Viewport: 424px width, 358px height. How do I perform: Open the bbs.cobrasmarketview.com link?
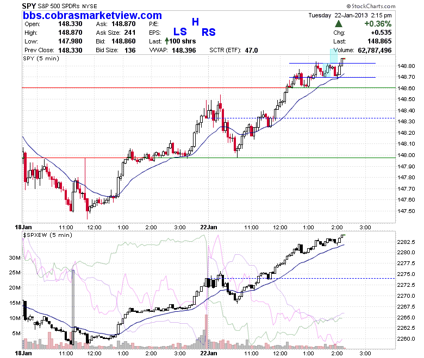[92, 15]
